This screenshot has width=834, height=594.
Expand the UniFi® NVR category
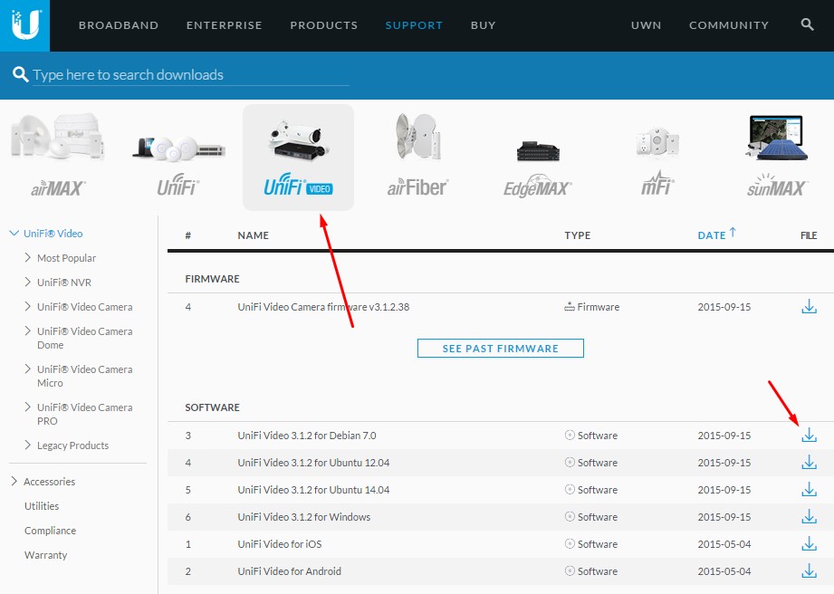(28, 282)
